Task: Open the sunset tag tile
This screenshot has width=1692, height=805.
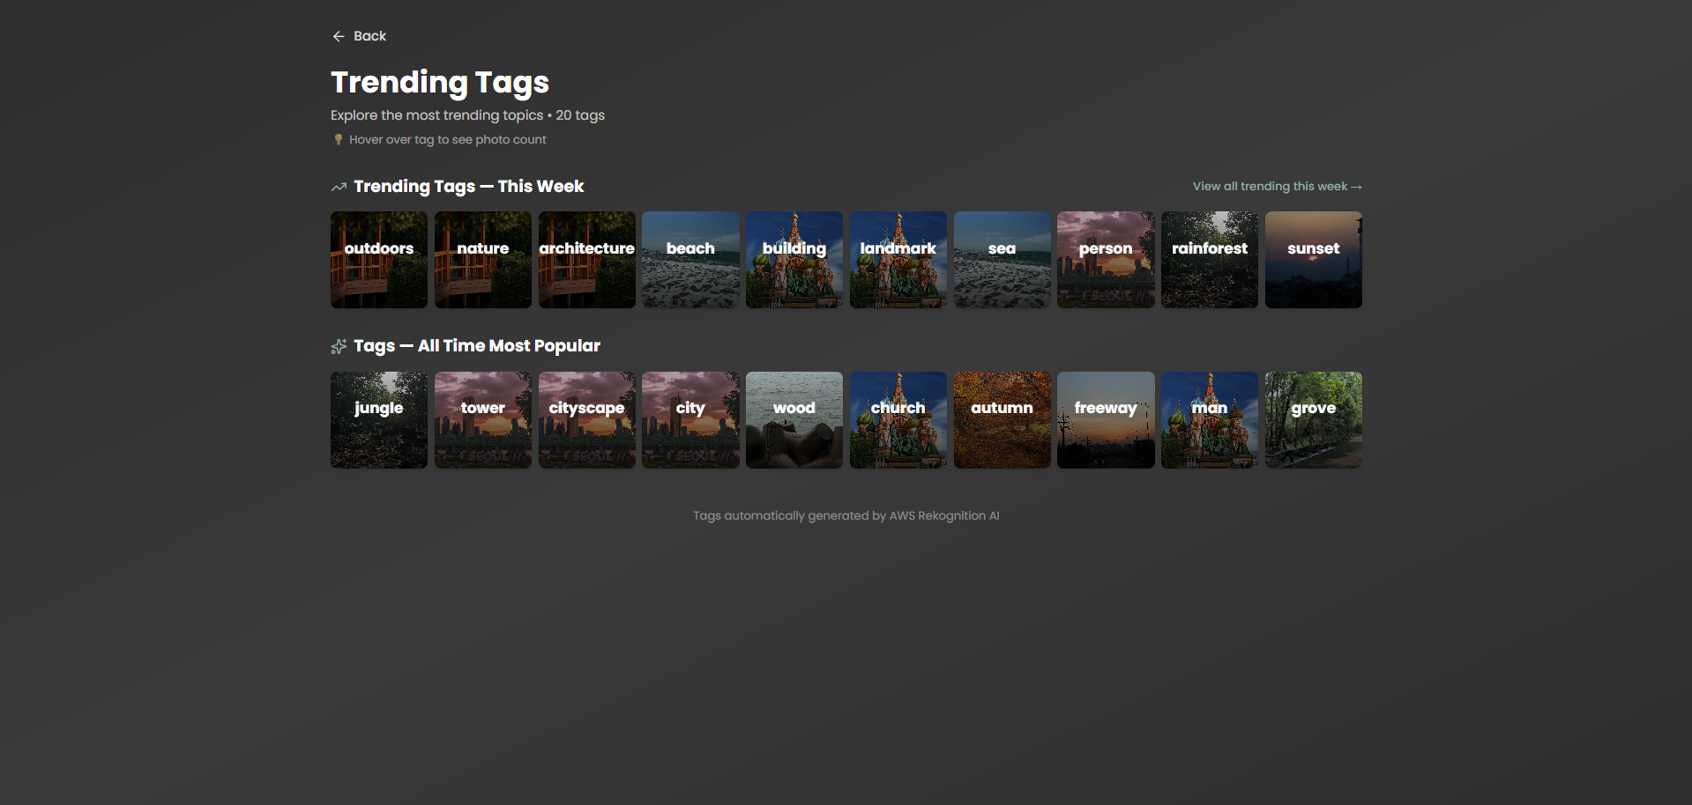Action: pyautogui.click(x=1313, y=259)
